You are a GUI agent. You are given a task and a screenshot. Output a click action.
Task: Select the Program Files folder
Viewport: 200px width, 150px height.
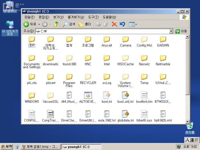pos(69,81)
